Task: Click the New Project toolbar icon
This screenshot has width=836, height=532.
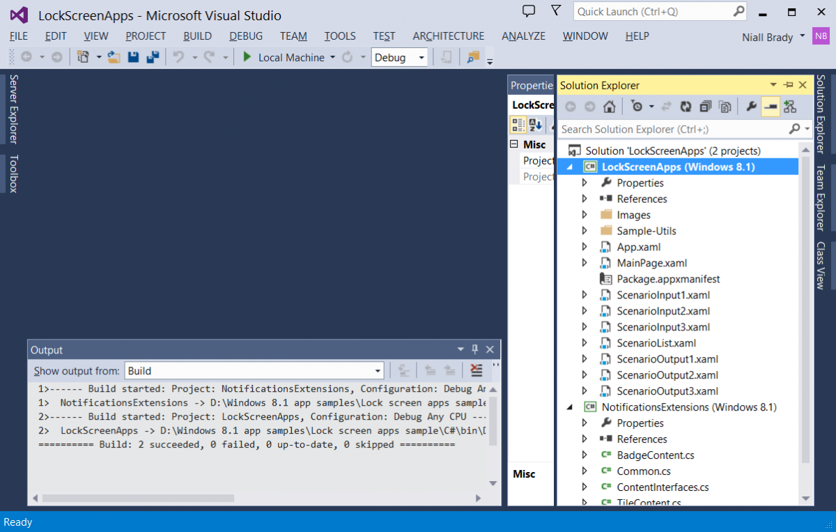Action: 84,57
